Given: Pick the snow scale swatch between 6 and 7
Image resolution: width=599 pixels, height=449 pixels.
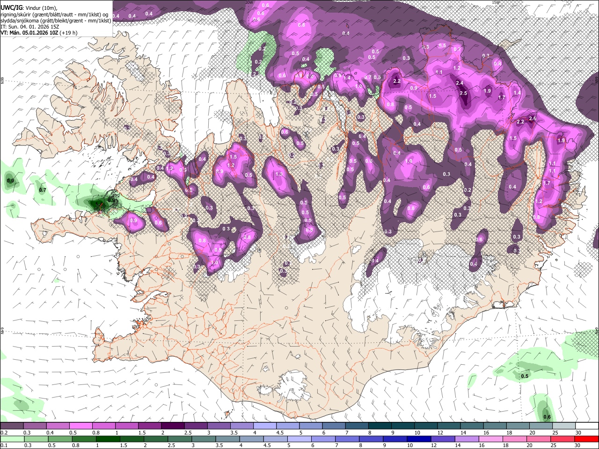Looking at the screenshot, I should (334, 426).
